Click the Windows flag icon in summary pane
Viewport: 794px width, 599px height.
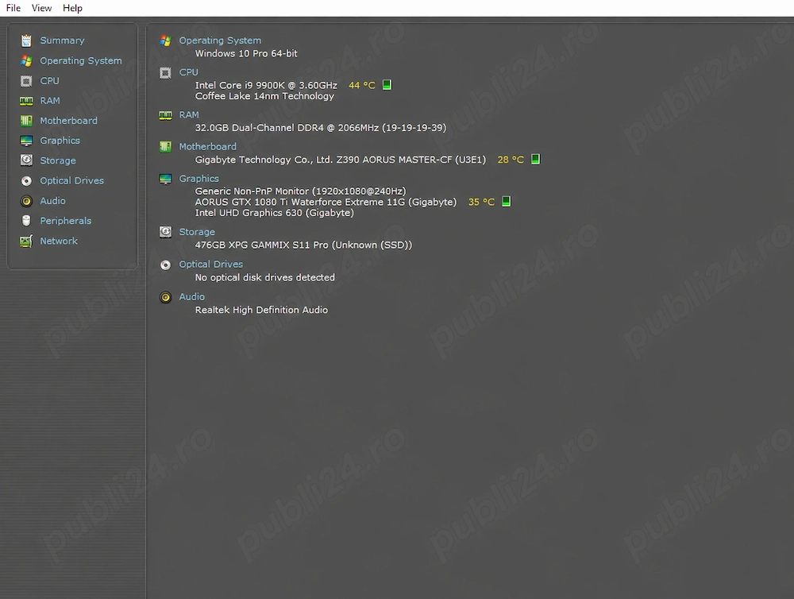tap(166, 41)
